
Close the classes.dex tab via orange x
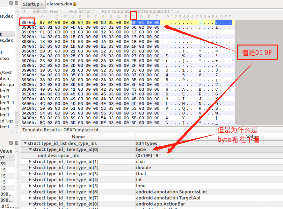[74, 4]
